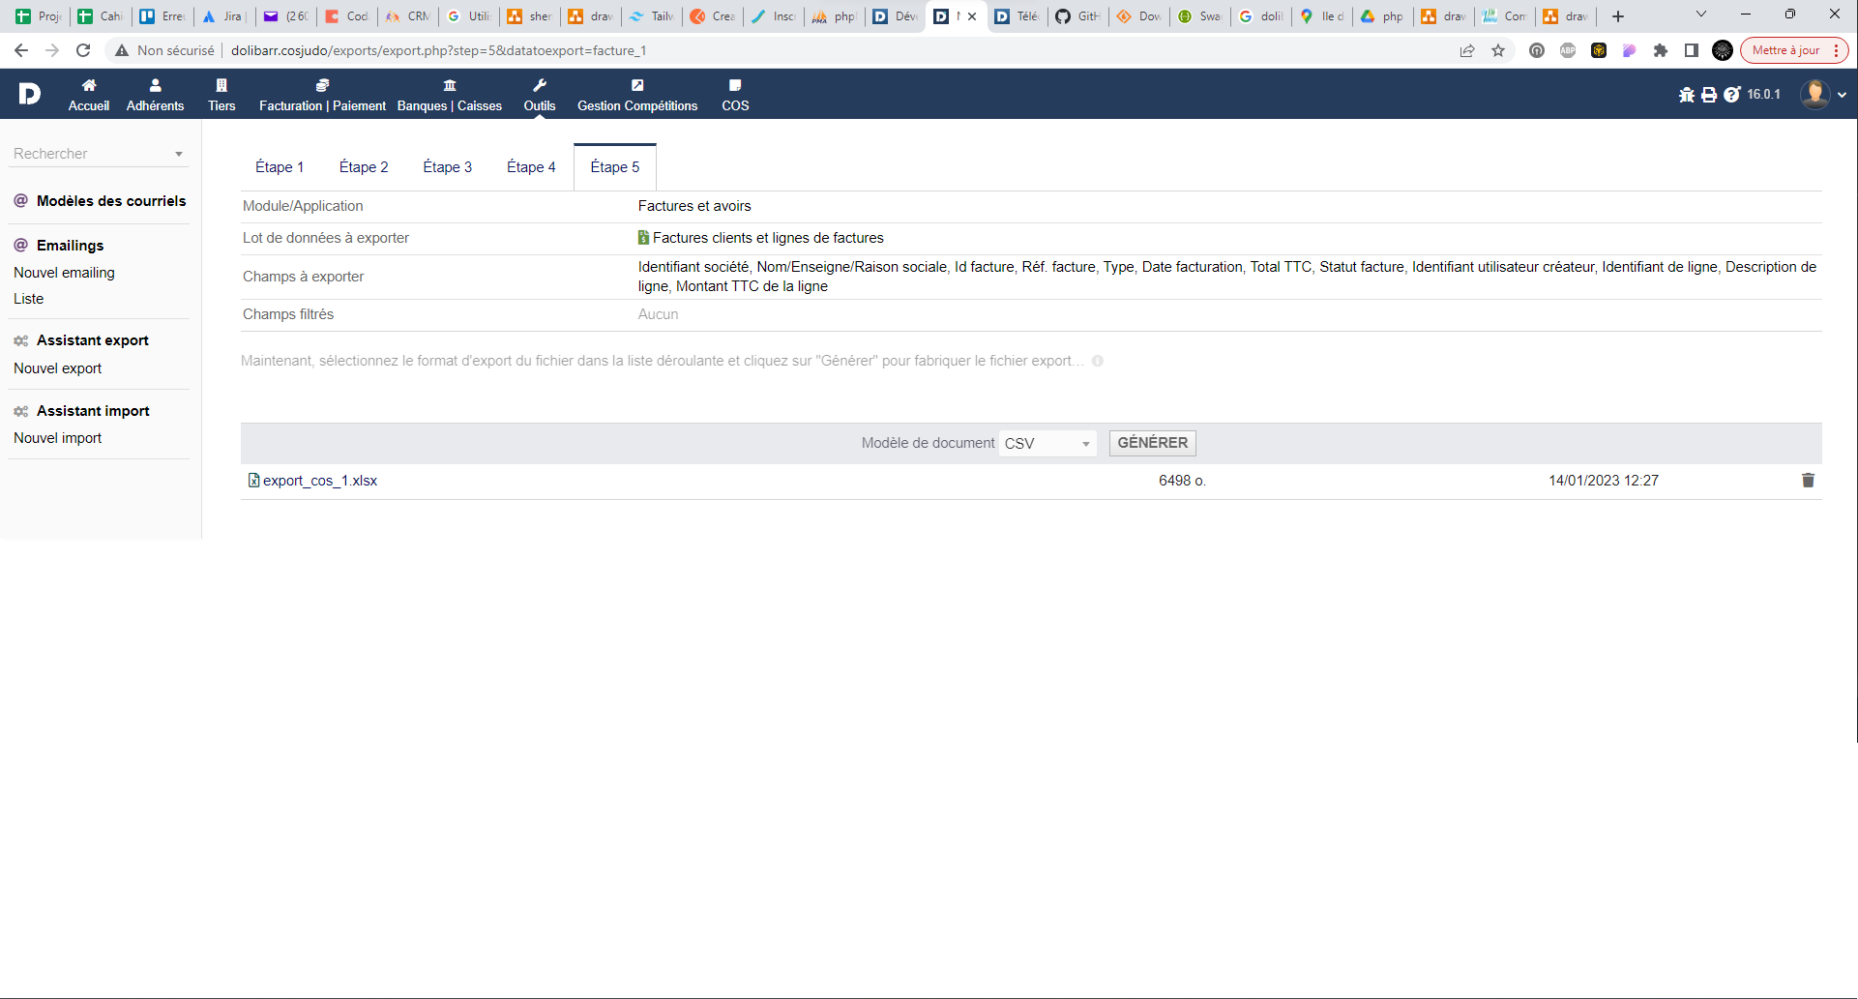Click the 'Aucun' filtered fields value

point(658,314)
